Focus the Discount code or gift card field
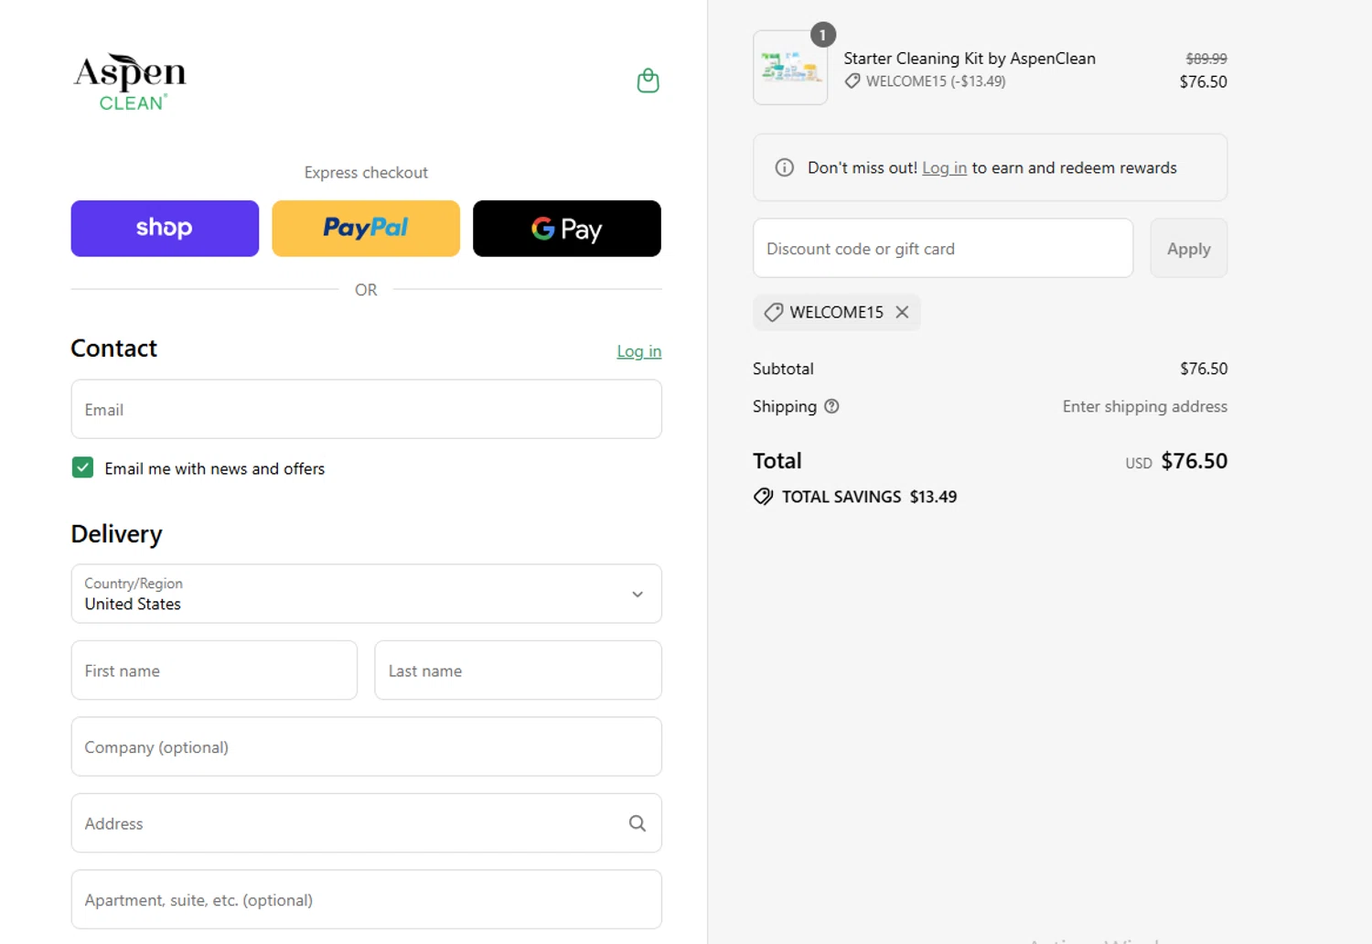The image size is (1372, 944). [943, 248]
